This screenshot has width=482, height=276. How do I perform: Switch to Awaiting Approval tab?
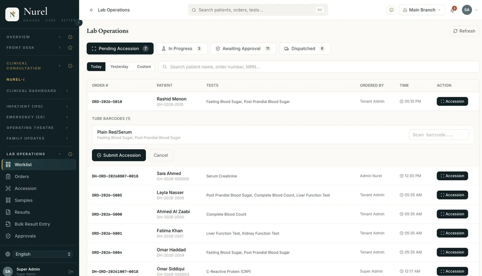coord(243,49)
